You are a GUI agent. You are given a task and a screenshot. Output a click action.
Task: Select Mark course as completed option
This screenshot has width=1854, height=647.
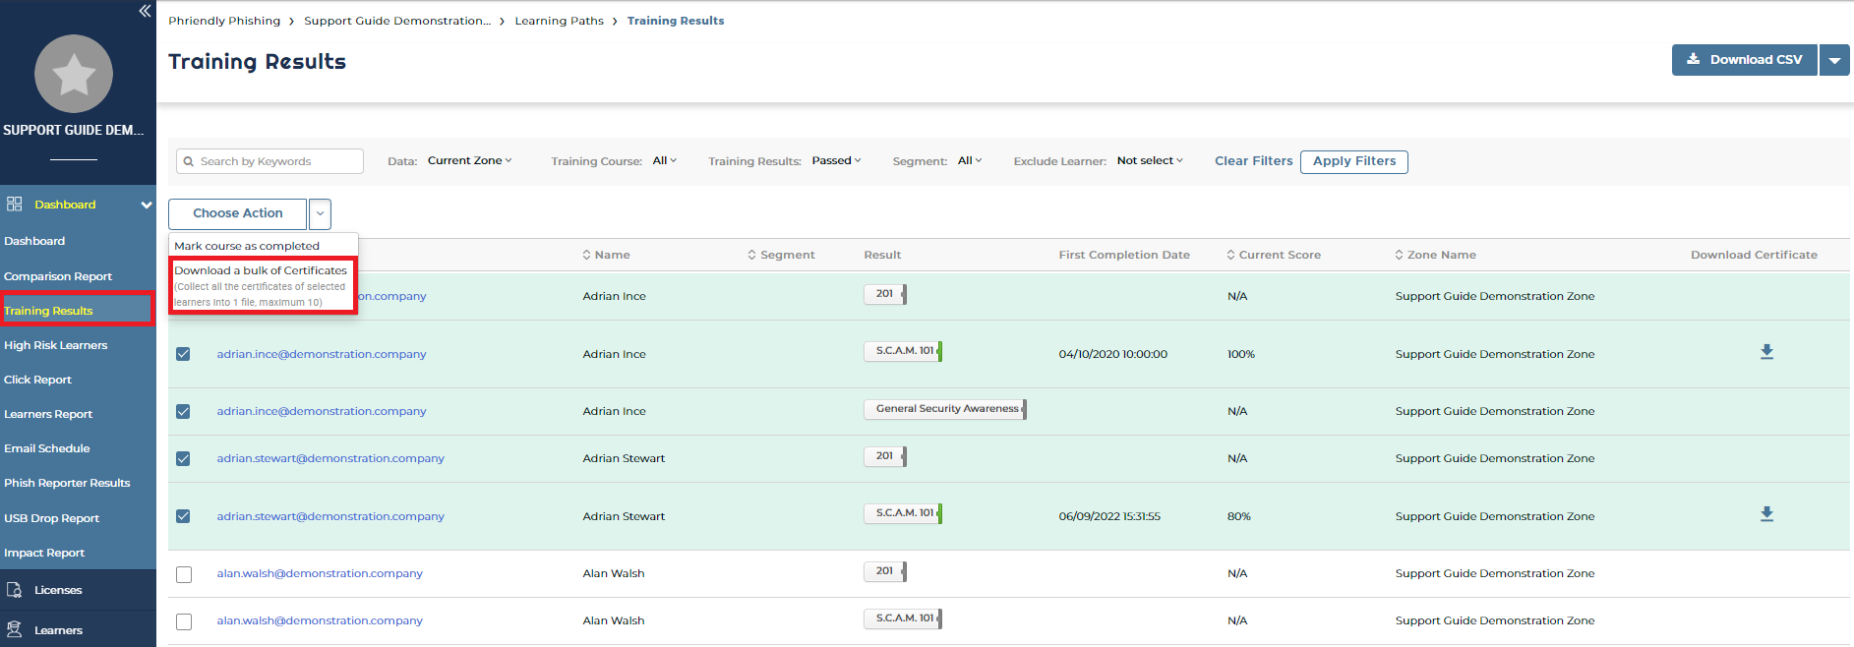247,246
